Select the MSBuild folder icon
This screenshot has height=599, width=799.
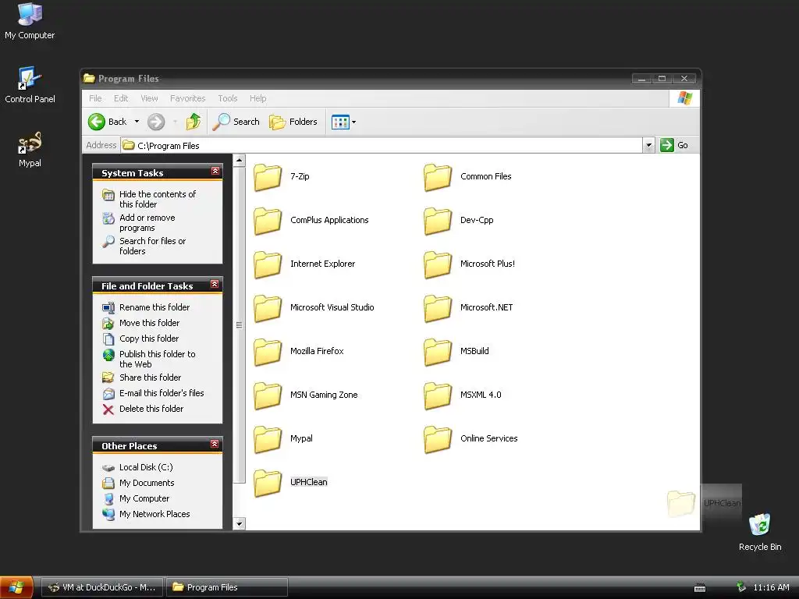(438, 352)
